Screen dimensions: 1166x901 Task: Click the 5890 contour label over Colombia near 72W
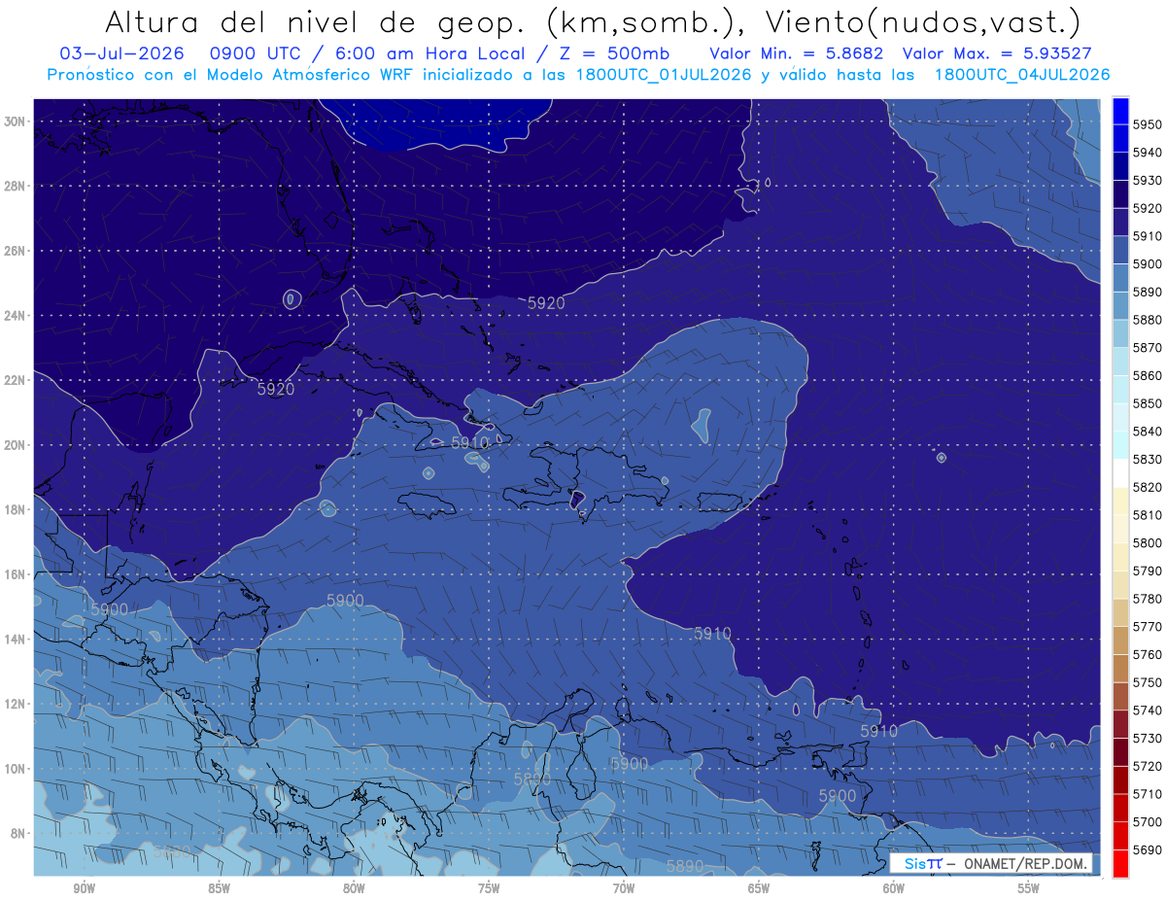coord(532,780)
